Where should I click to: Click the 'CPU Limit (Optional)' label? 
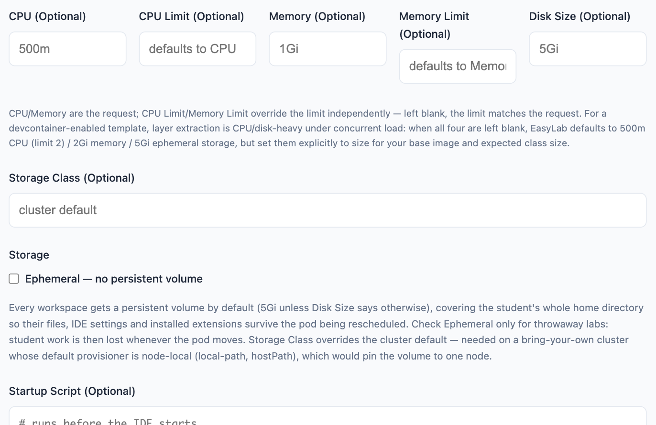click(x=192, y=16)
